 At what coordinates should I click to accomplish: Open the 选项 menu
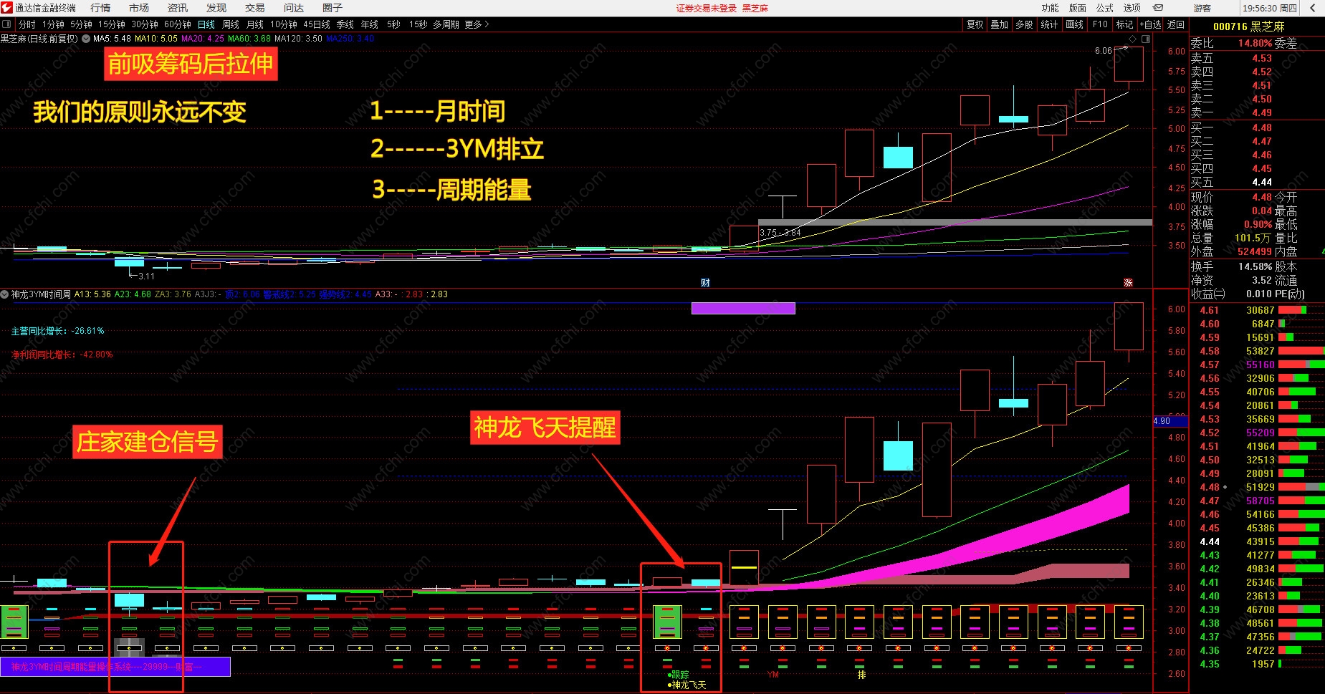tap(1132, 8)
